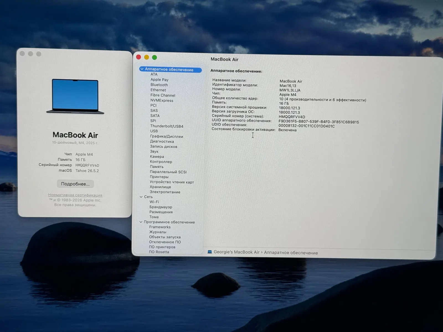This screenshot has width=443, height=332.
Task: Select Камера in the sidebar
Action: [157, 157]
